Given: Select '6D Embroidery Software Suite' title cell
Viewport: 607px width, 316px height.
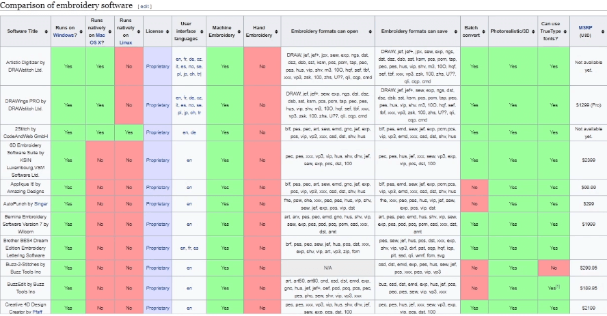Looking at the screenshot, I should point(25,160).
